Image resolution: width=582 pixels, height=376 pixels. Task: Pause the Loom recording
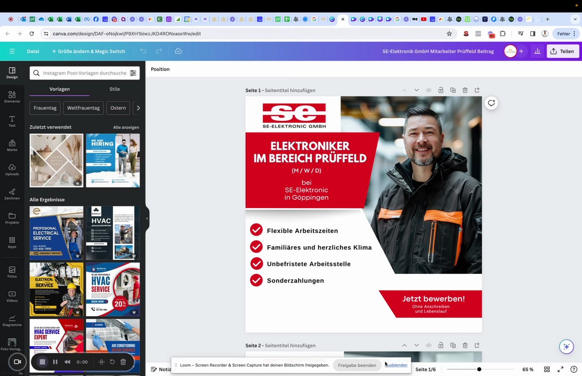(x=55, y=362)
